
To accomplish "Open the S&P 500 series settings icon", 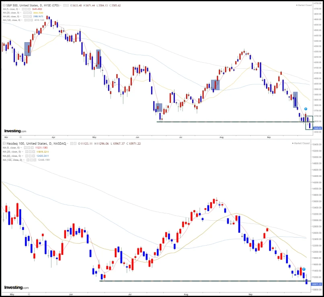I will point(68,5).
